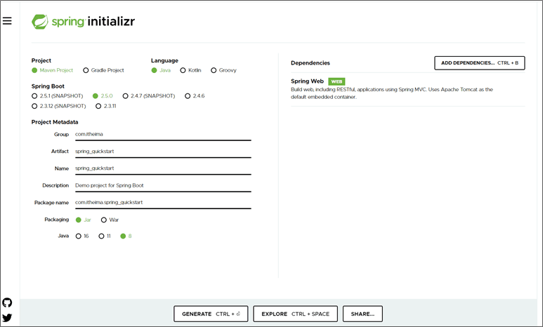Click the Add Dependencies button
543x327 pixels.
tap(480, 63)
